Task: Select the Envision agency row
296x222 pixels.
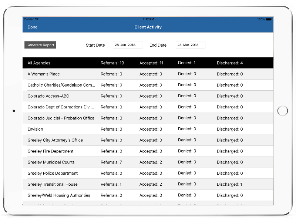Action: [148, 129]
